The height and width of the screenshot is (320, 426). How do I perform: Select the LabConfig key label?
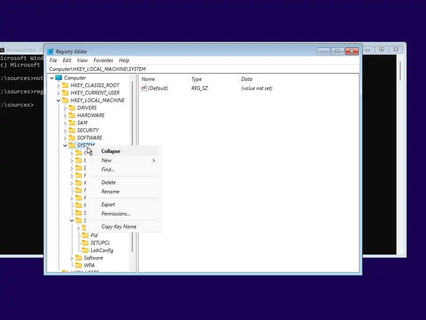(x=102, y=250)
